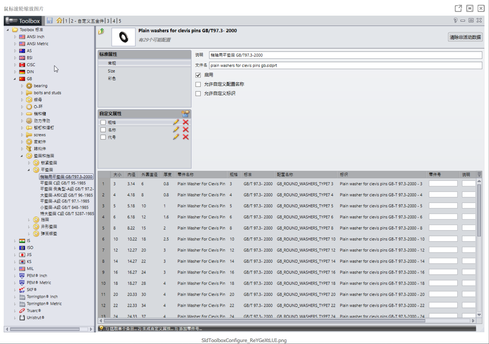Click the up-folder arrow icon beside the thumbnail
489x344 pixels.
coord(101,32)
